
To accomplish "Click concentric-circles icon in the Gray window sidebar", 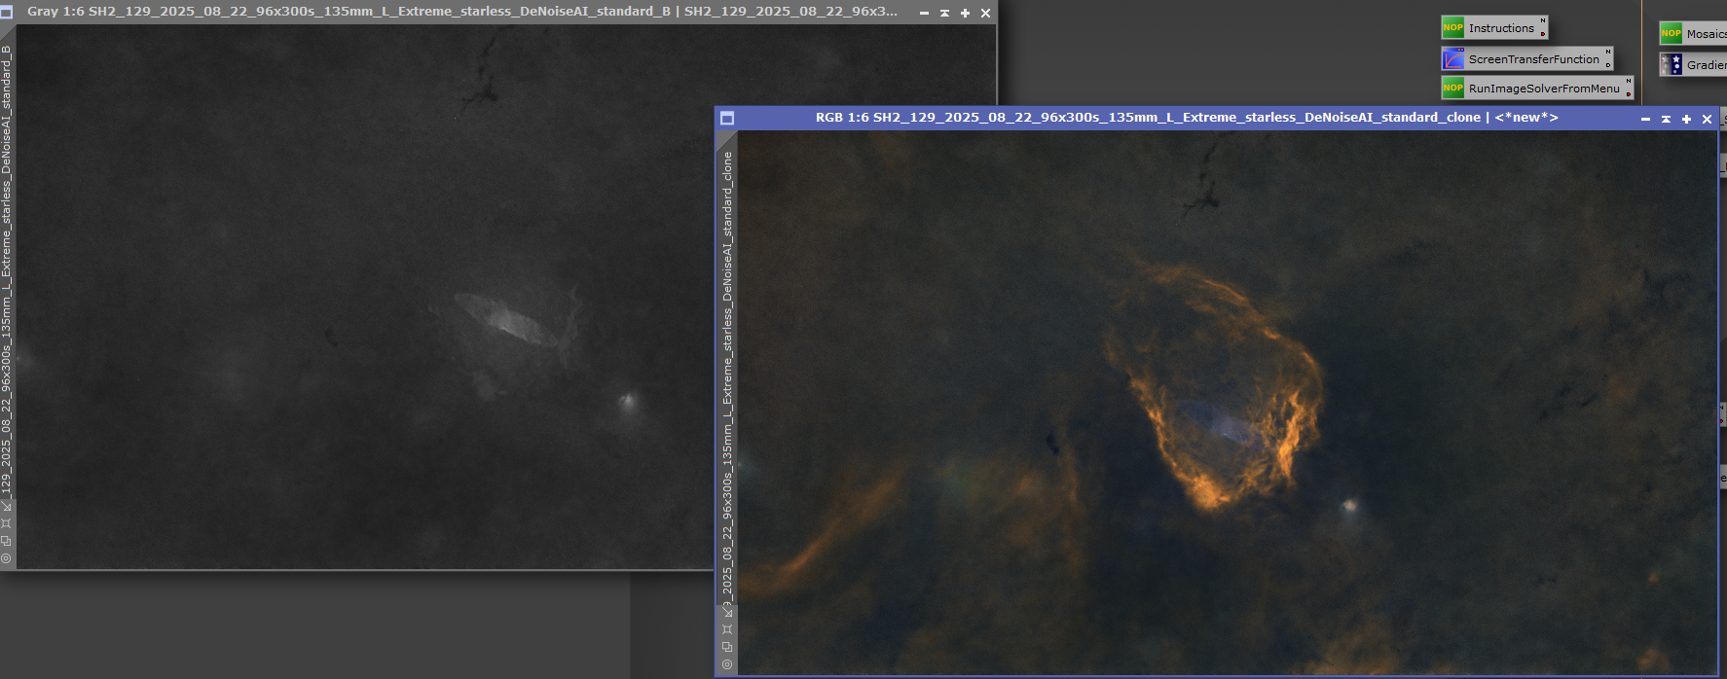I will [6, 558].
